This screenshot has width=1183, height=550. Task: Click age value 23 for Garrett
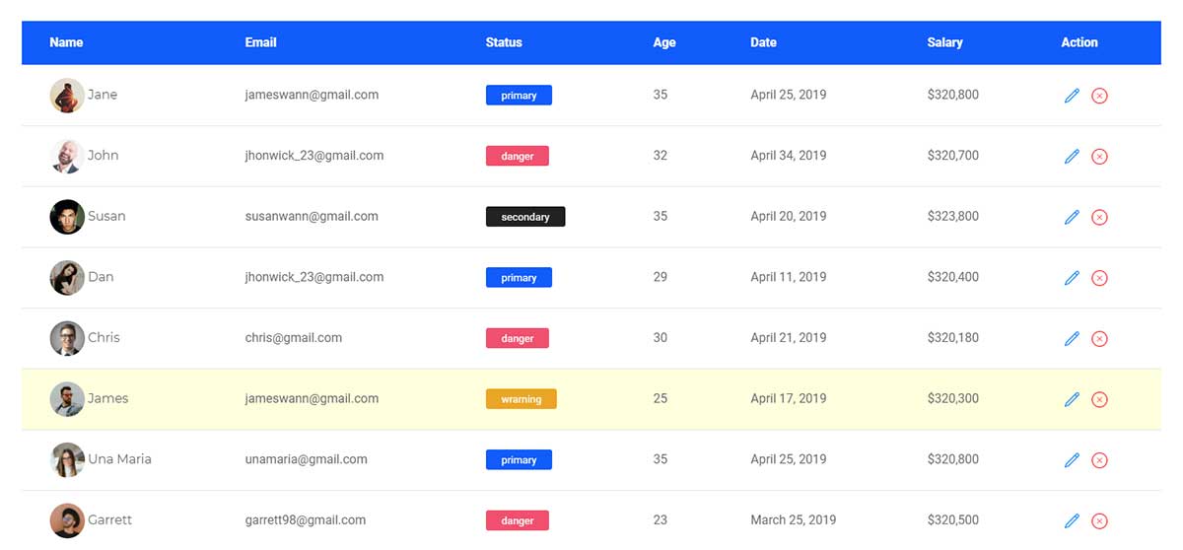tap(661, 520)
